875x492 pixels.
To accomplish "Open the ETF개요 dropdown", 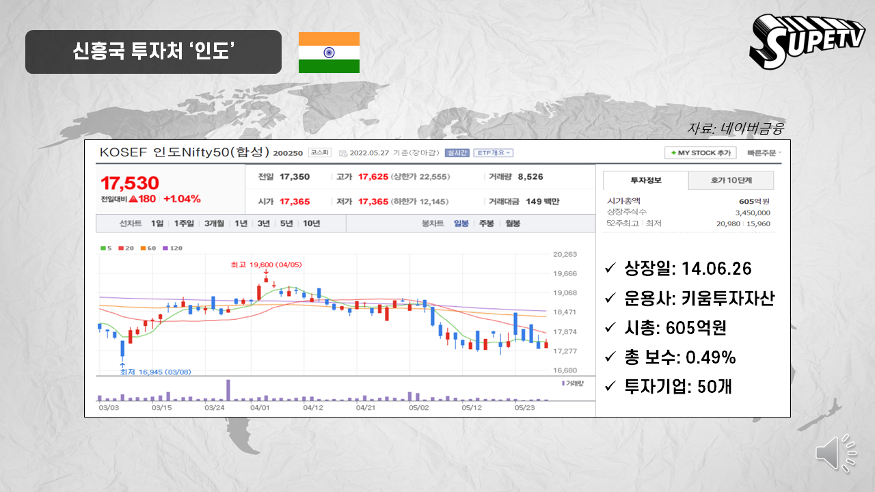I will tap(493, 153).
